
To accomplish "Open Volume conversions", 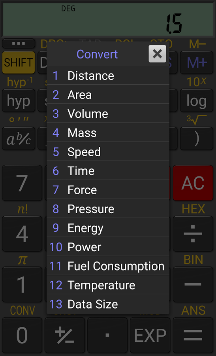I will tap(108, 114).
